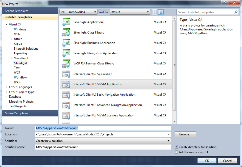Switch to small icons view
Viewport: 242px width, 167px height.
[155, 12]
